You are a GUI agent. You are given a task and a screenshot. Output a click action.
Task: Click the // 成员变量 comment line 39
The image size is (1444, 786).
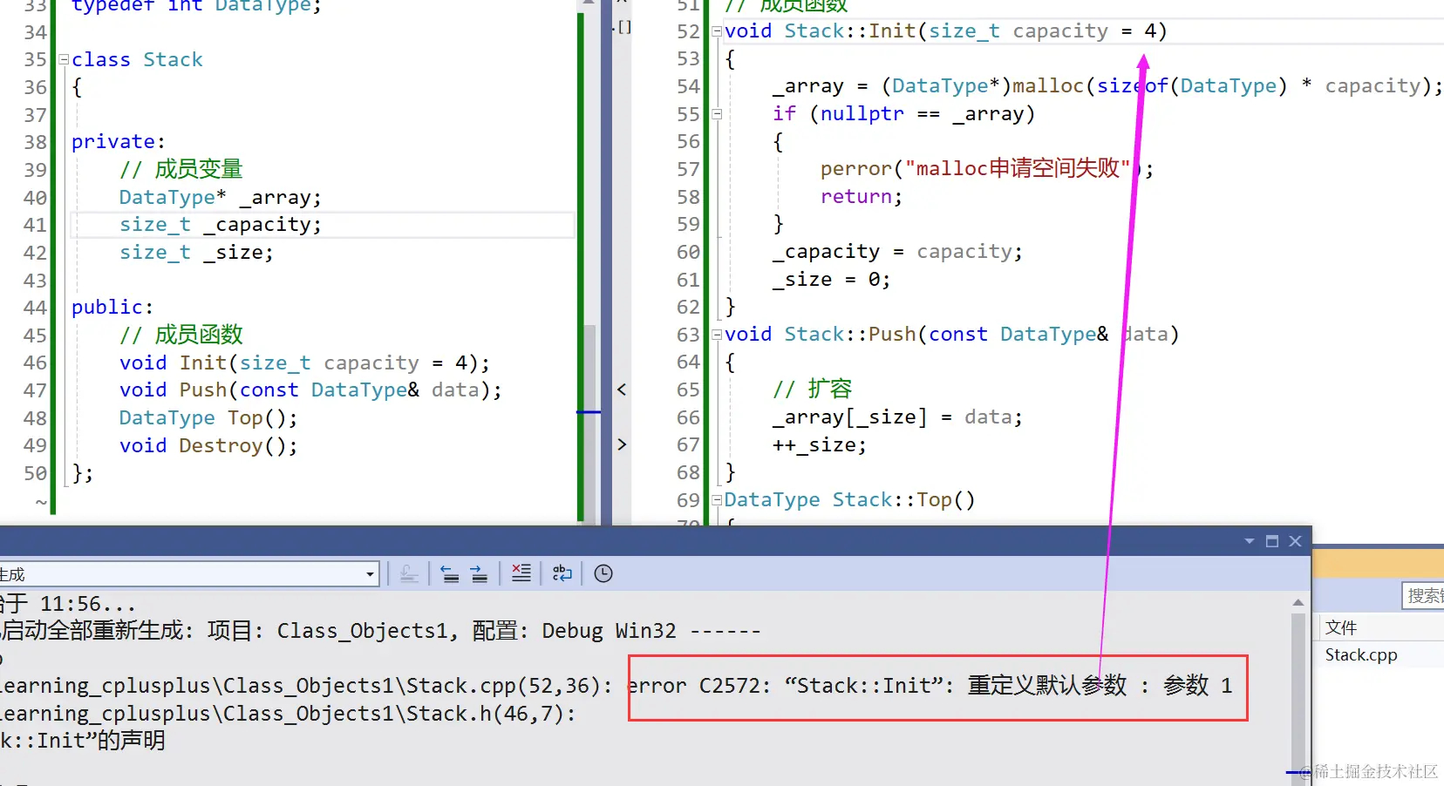(181, 169)
